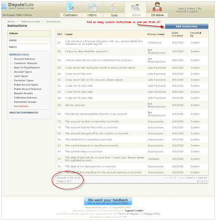
Task: Select the Tools tab label
Action: click(x=114, y=15)
